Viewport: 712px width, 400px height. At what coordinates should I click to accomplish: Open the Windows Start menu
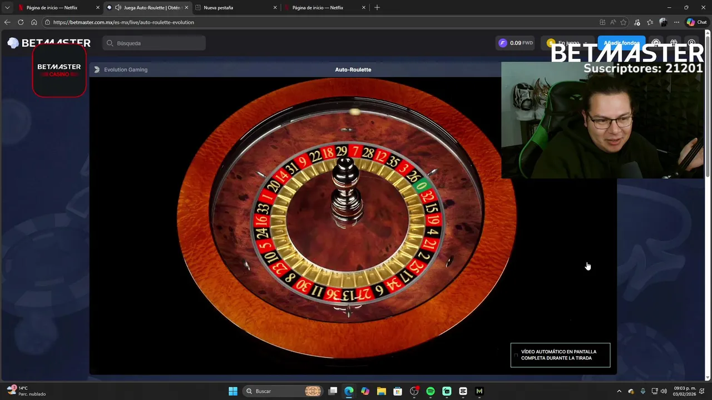click(x=233, y=391)
